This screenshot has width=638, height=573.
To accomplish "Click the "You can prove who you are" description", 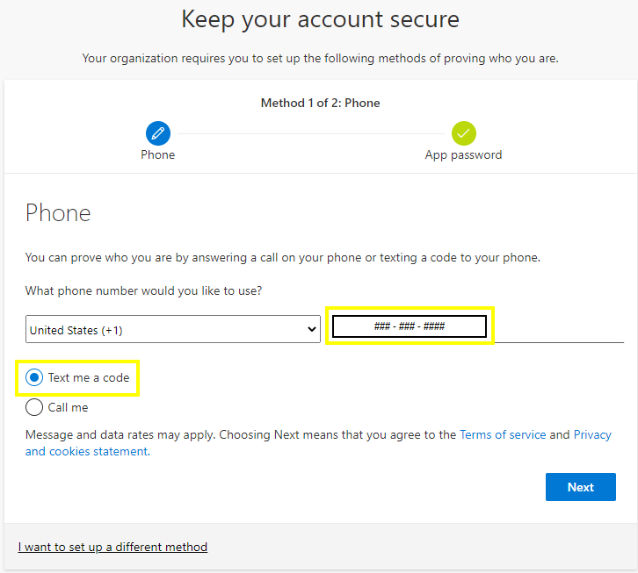I will pyautogui.click(x=282, y=258).
